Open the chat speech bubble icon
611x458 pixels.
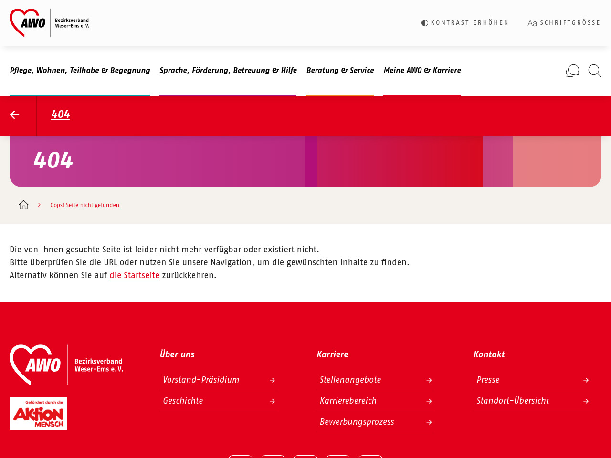(572, 71)
